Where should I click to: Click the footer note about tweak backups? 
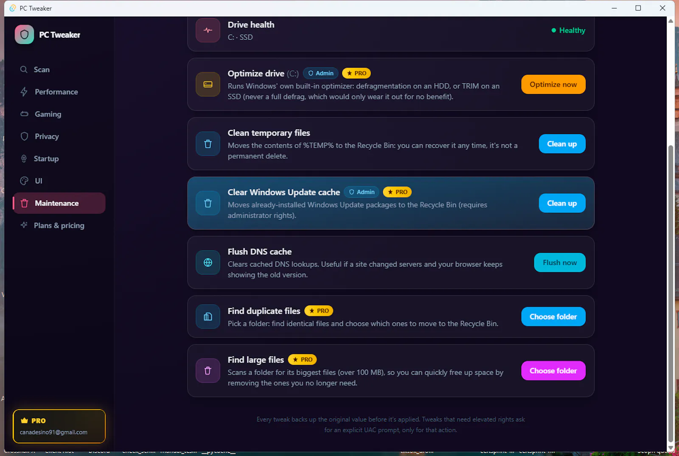[x=391, y=425]
